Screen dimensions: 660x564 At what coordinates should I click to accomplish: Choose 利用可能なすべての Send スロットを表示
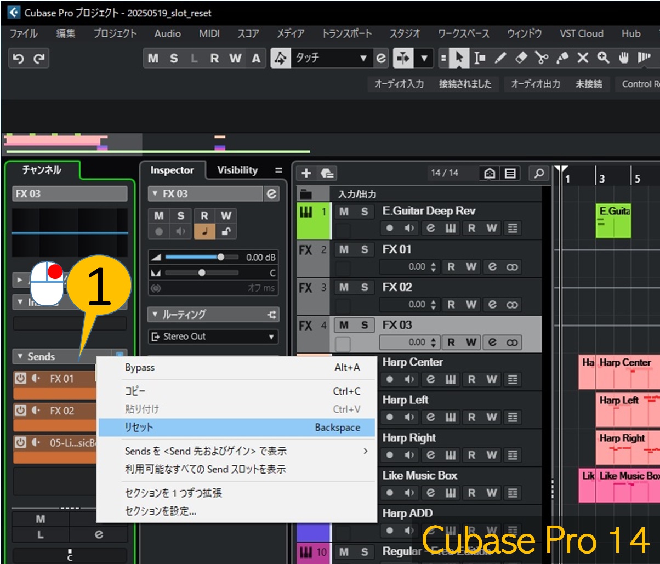tap(237, 469)
